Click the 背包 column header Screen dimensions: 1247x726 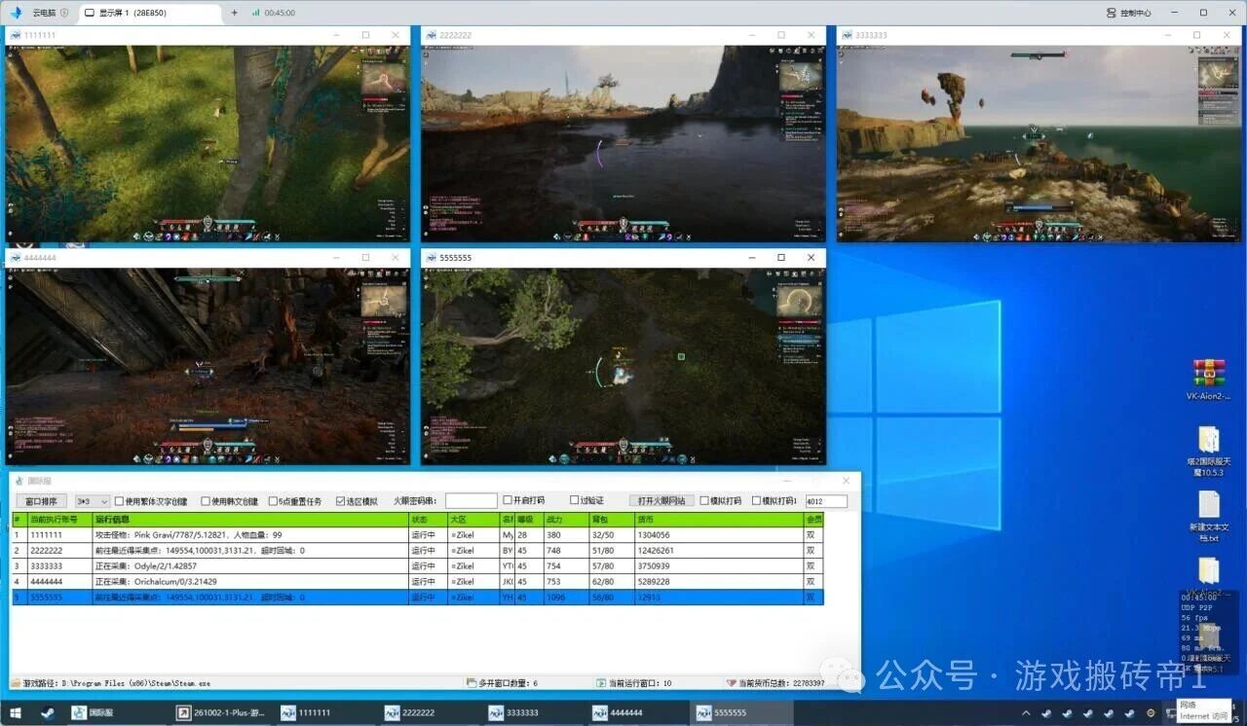pyautogui.click(x=613, y=521)
